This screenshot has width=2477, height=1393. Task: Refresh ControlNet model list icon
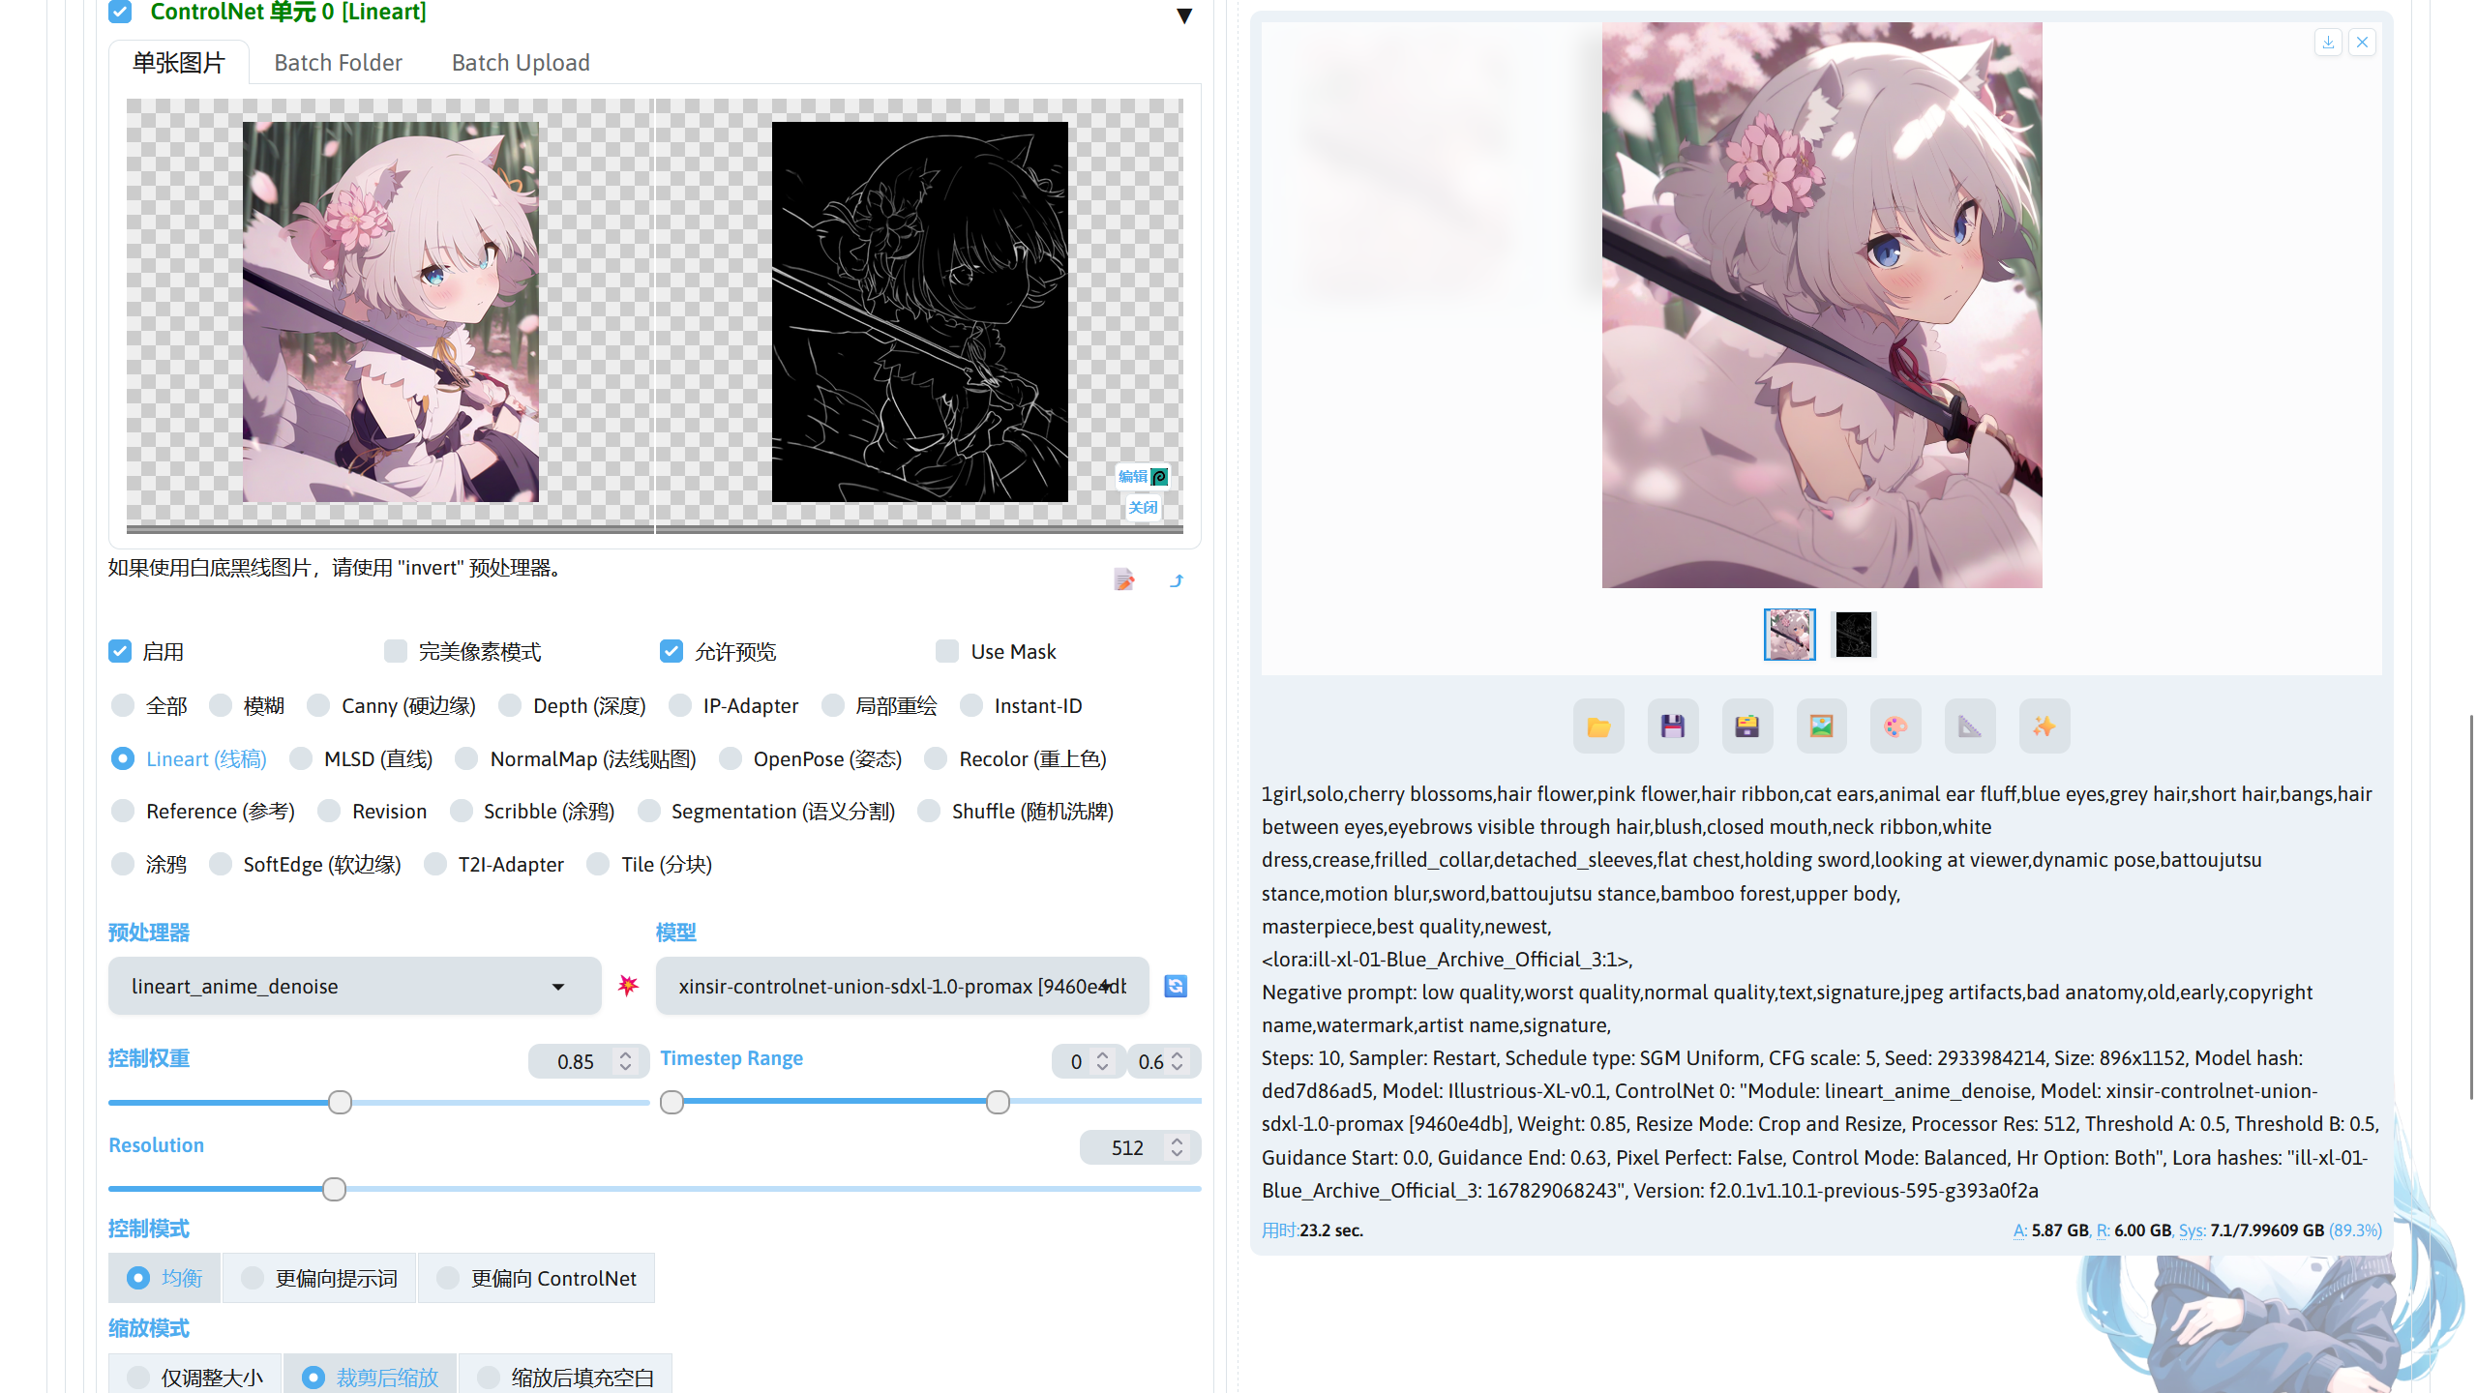(x=1176, y=986)
